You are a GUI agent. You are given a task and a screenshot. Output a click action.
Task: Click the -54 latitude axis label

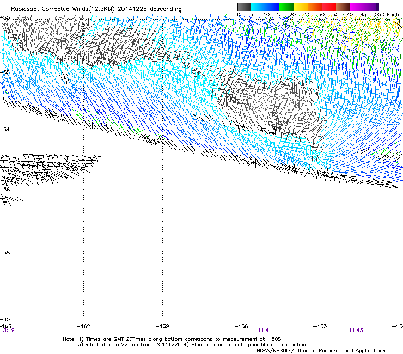tap(5, 130)
